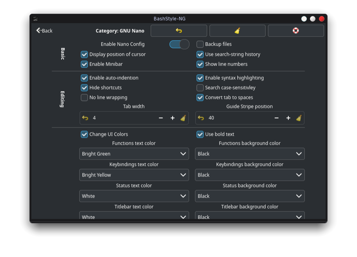The height and width of the screenshot is (257, 357).
Task: Clear Tab width with broom icon
Action: point(183,118)
